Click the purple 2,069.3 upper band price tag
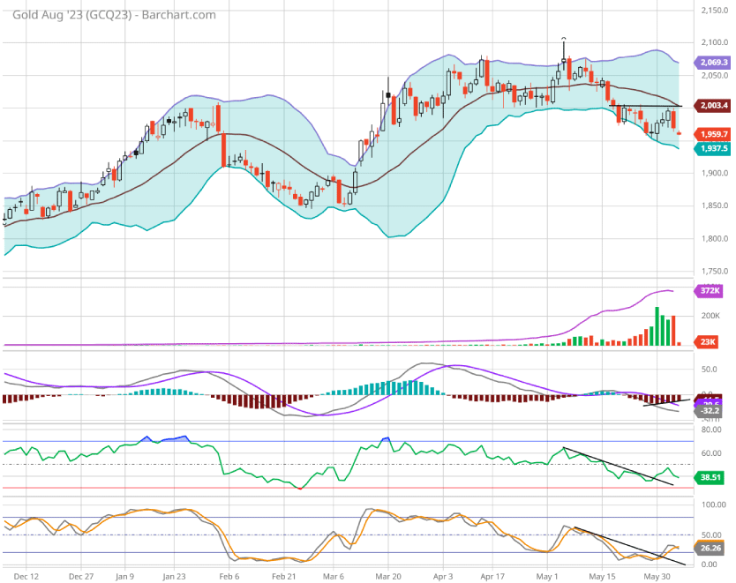 [712, 64]
